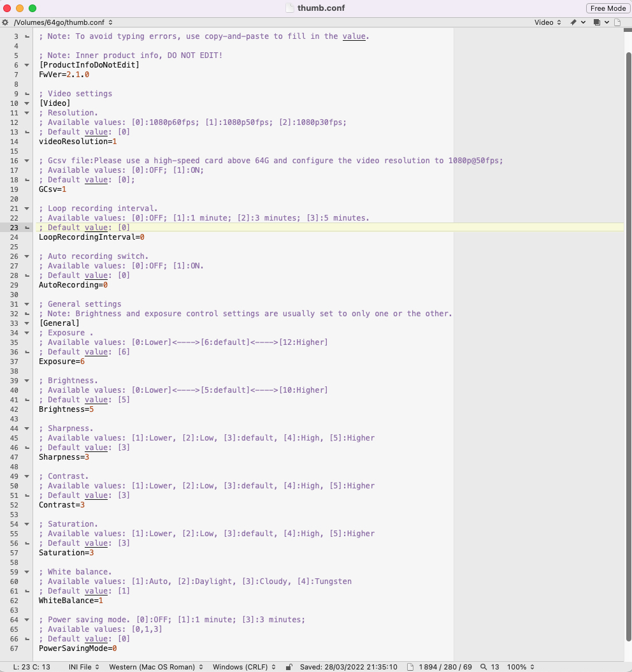Click line number 37 in the gutter
Viewport: 632px width, 672px height.
(14, 362)
